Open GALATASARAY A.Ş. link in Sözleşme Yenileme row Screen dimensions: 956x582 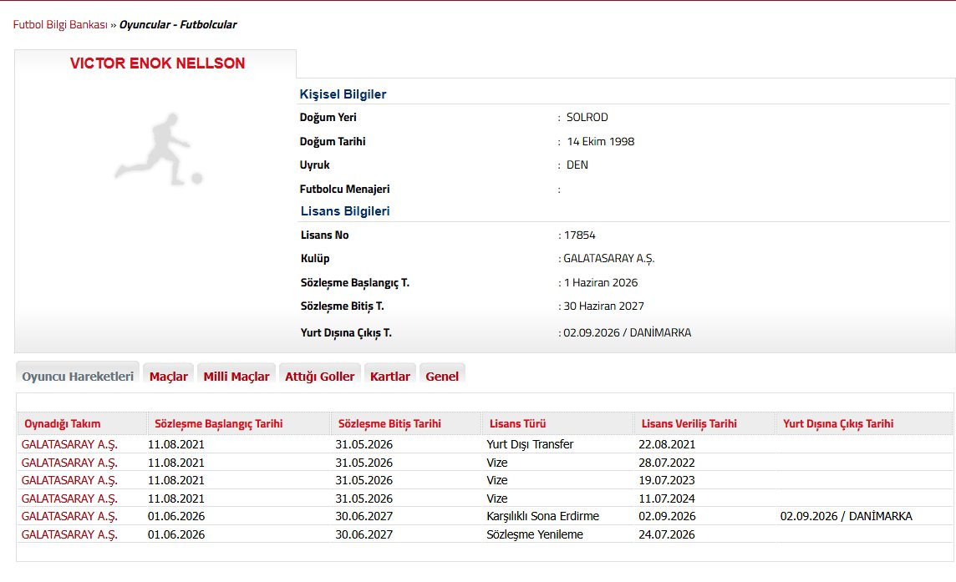69,534
